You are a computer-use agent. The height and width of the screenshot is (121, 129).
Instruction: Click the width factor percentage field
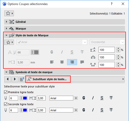[x=107, y=57]
